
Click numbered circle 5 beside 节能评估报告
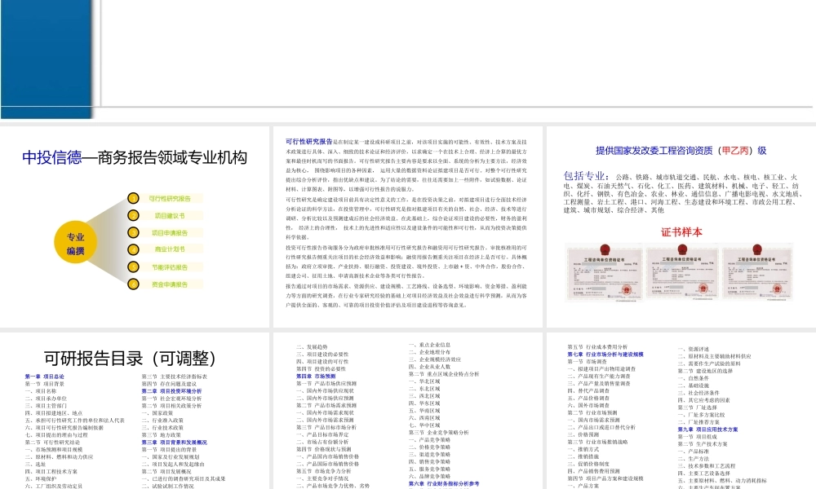click(133, 267)
